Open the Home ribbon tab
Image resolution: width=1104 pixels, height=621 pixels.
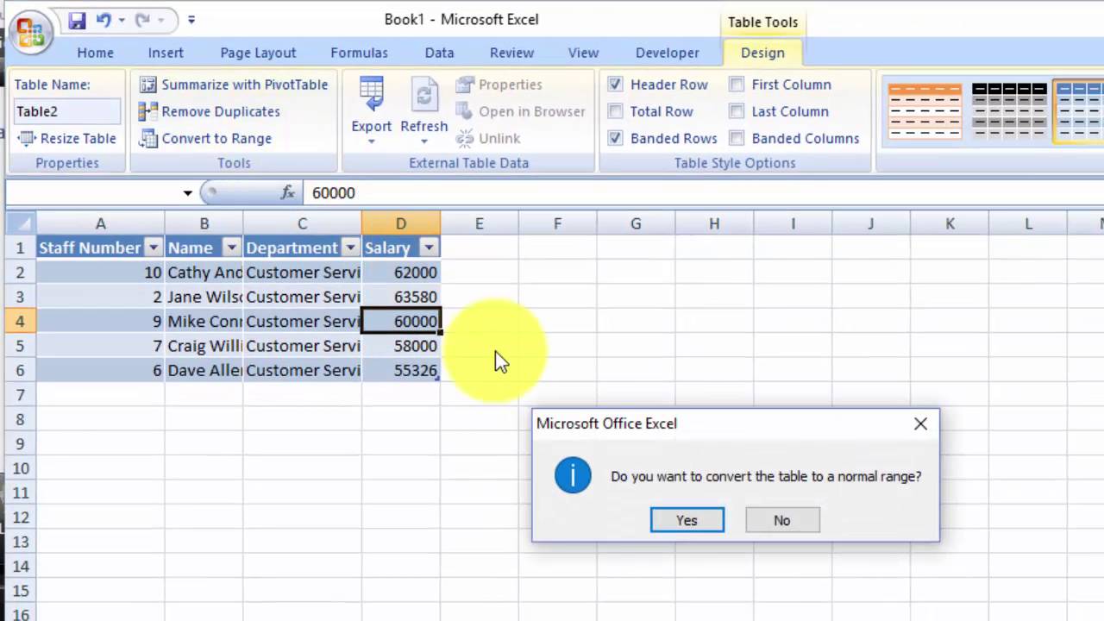point(95,53)
